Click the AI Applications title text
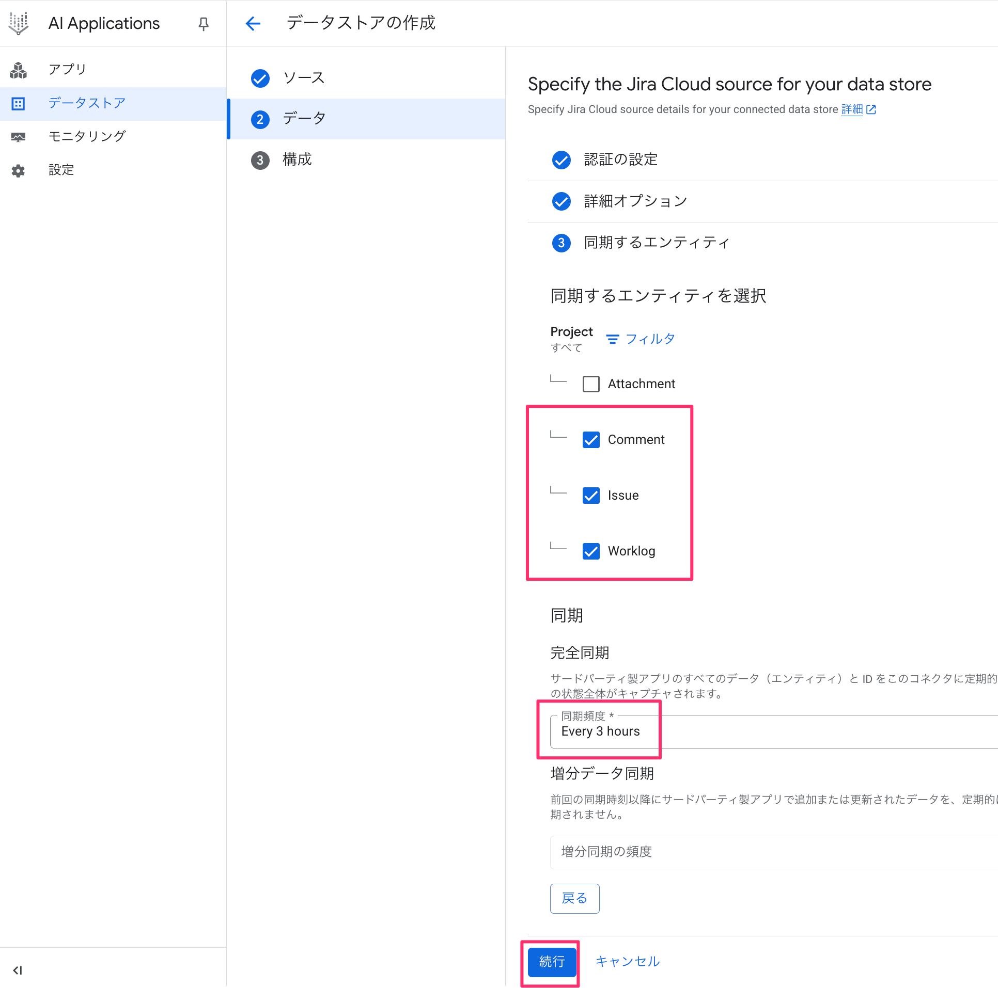This screenshot has width=998, height=988. pyautogui.click(x=104, y=24)
